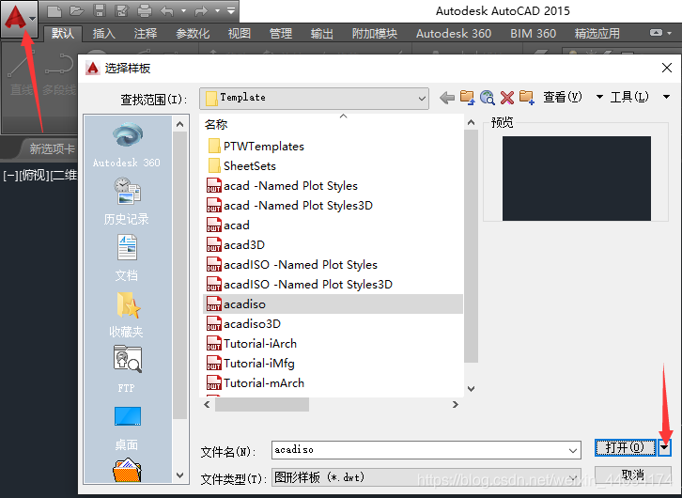Click the red X Delete icon
The width and height of the screenshot is (682, 498).
click(506, 98)
